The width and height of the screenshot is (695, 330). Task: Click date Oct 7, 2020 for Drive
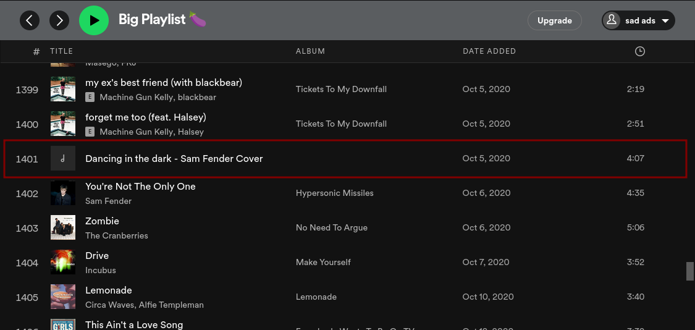[x=486, y=262]
